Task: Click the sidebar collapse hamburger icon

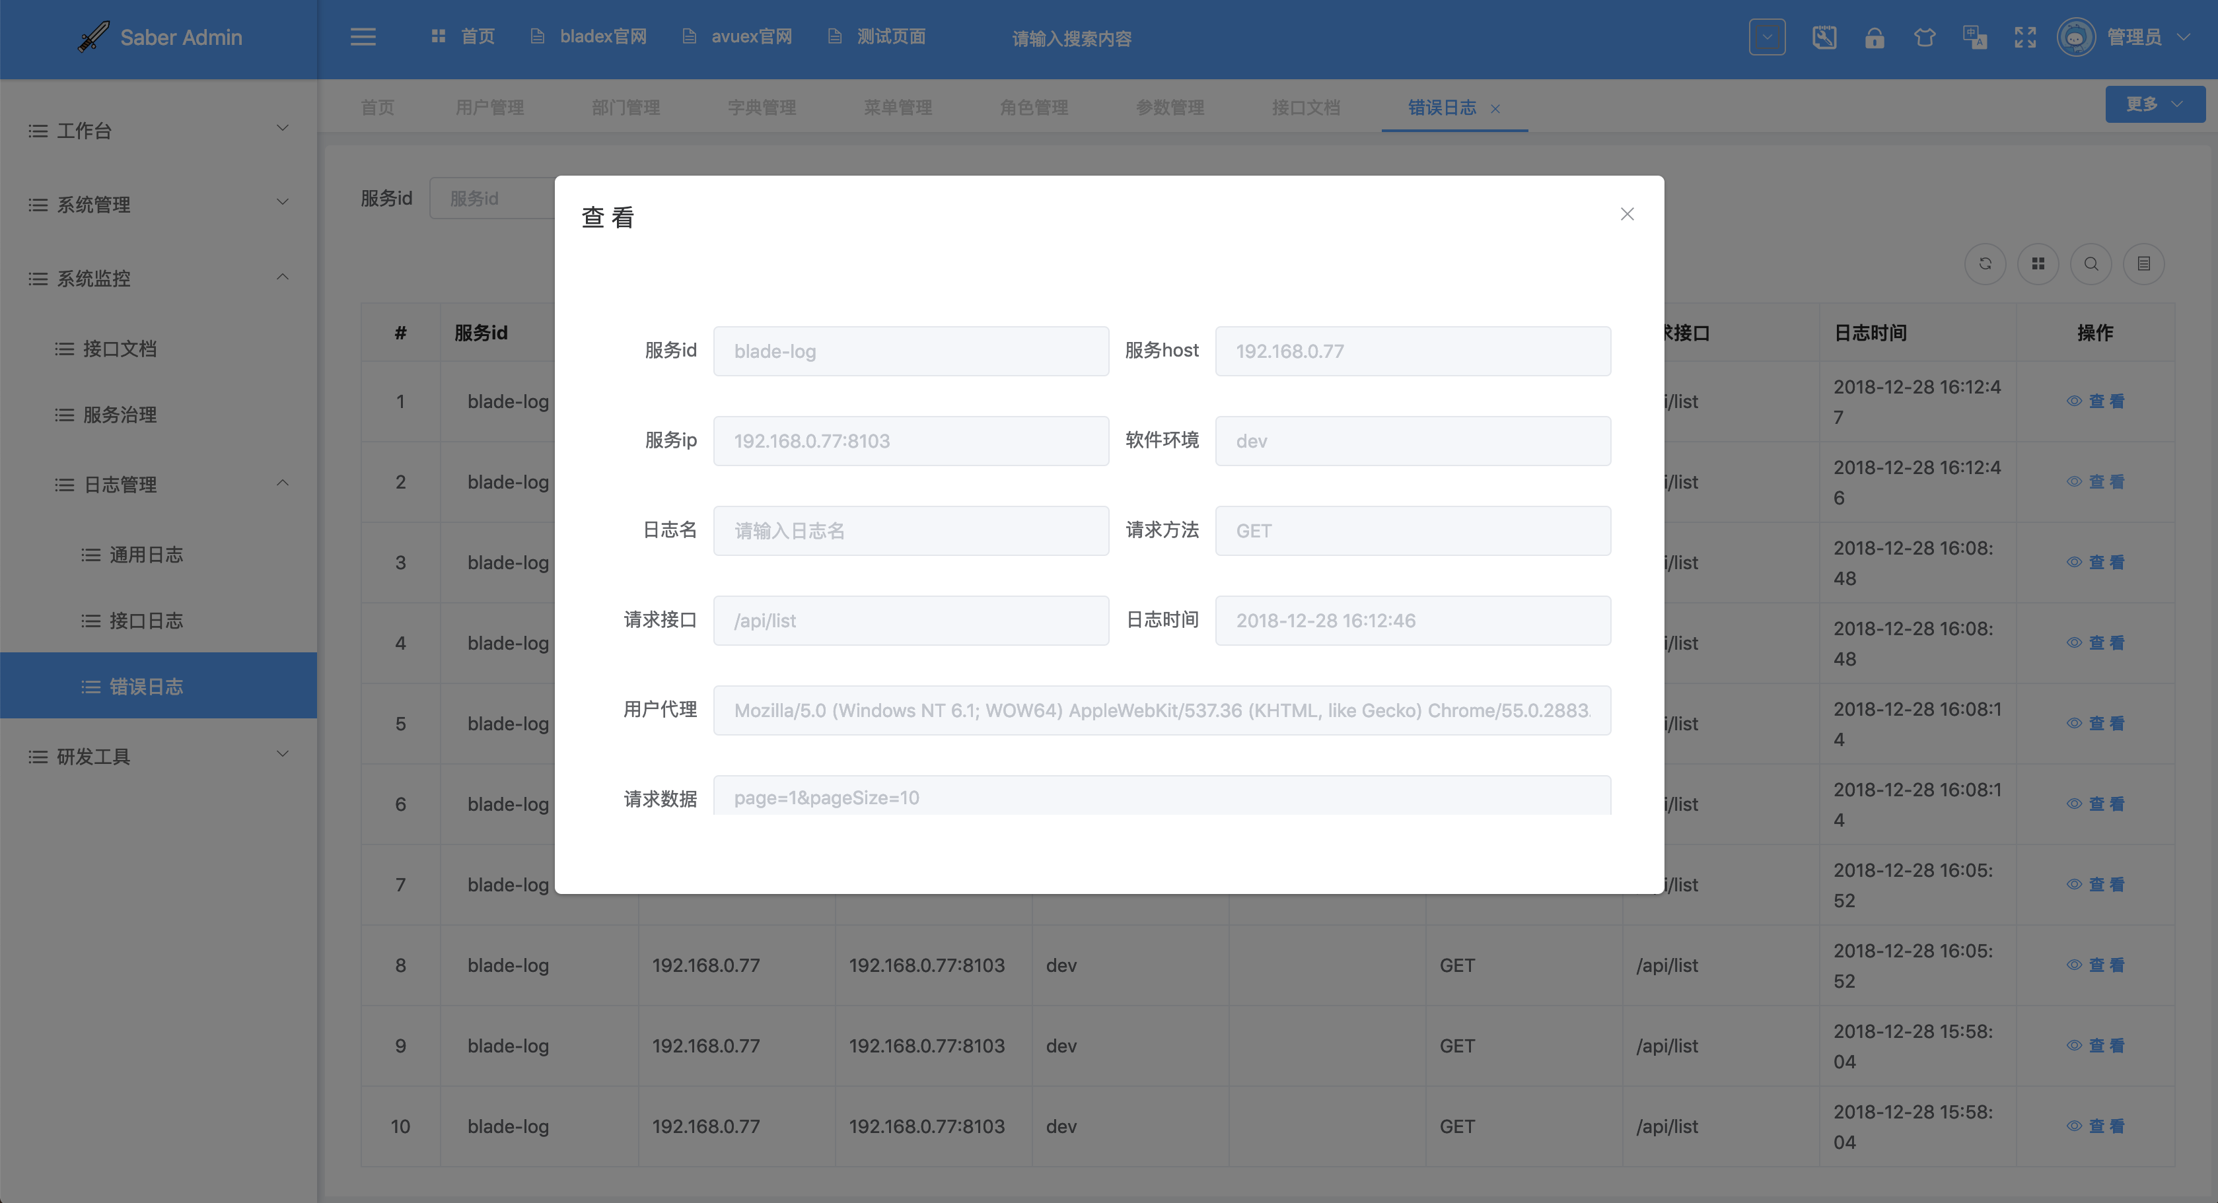Action: coord(363,37)
